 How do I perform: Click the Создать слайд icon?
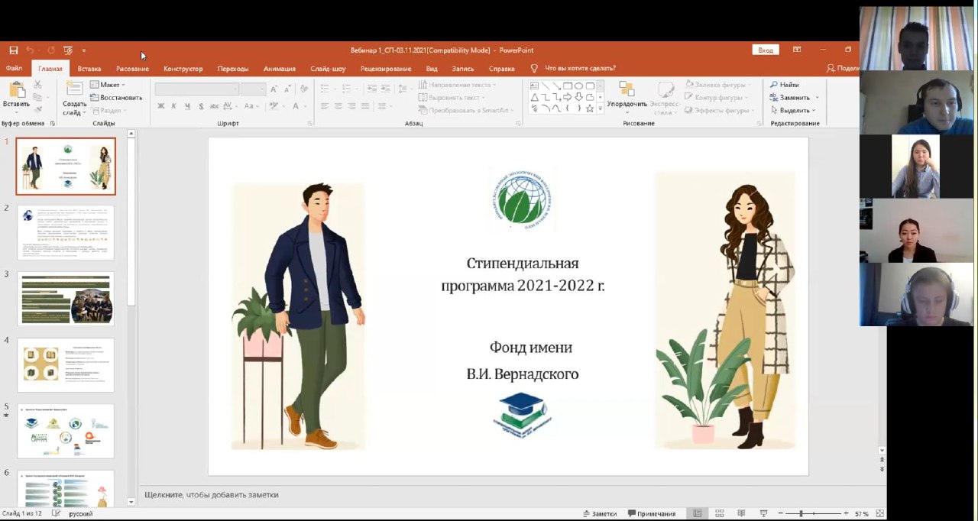pos(74,89)
